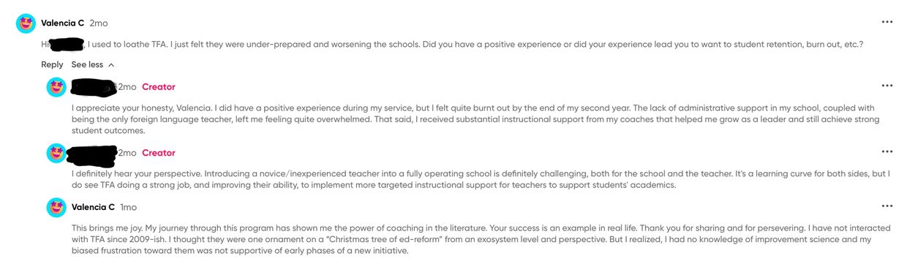Collapse replies with See less
Viewport: 907px width, 267px height.
point(93,64)
